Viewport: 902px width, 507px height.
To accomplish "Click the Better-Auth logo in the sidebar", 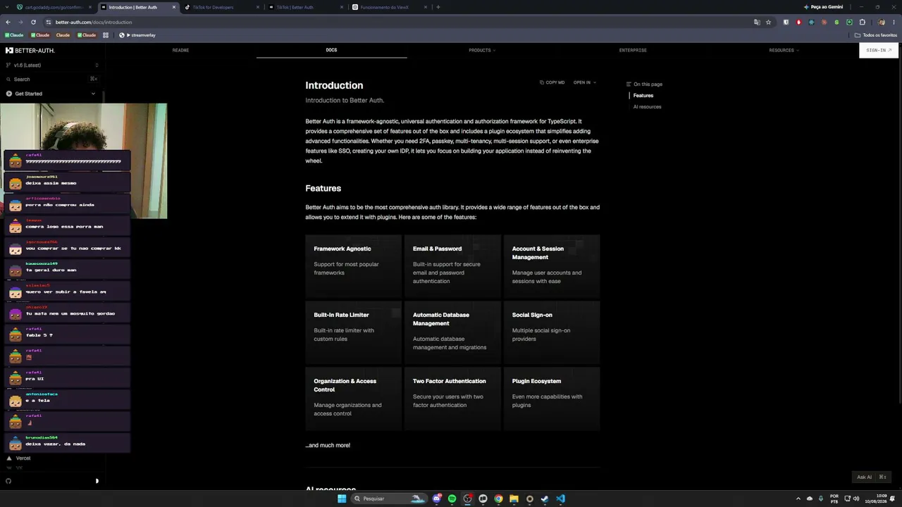I will coord(30,51).
